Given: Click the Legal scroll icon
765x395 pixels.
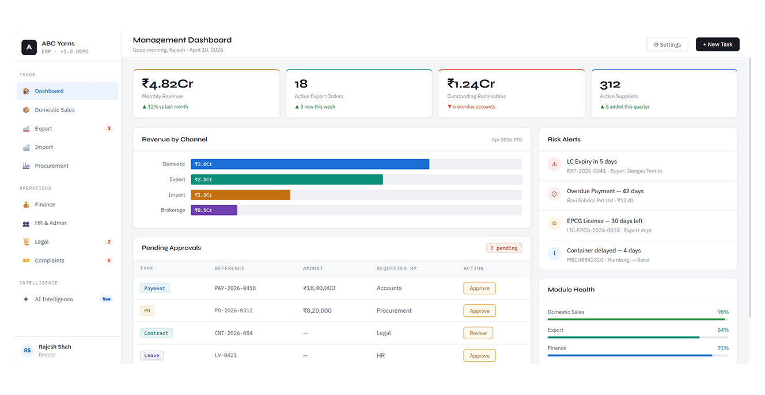Looking at the screenshot, I should click(26, 242).
